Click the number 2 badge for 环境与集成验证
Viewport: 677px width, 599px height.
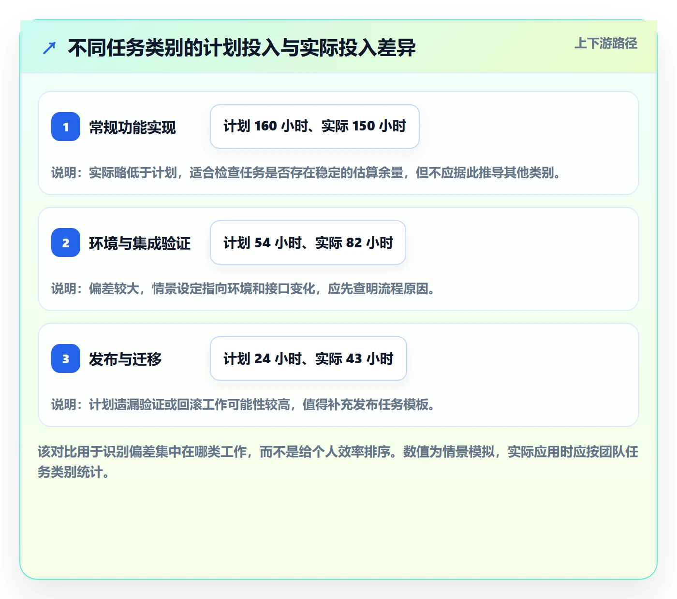pos(66,242)
